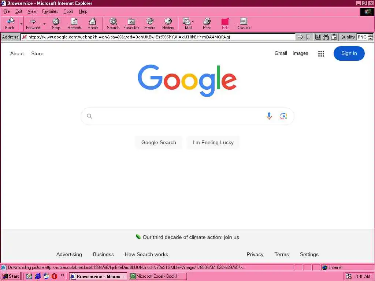Open the Search toolbar pane
This screenshot has width=375, height=281.
point(113,24)
